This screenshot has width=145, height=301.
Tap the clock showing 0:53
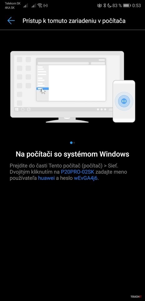click(x=137, y=5)
